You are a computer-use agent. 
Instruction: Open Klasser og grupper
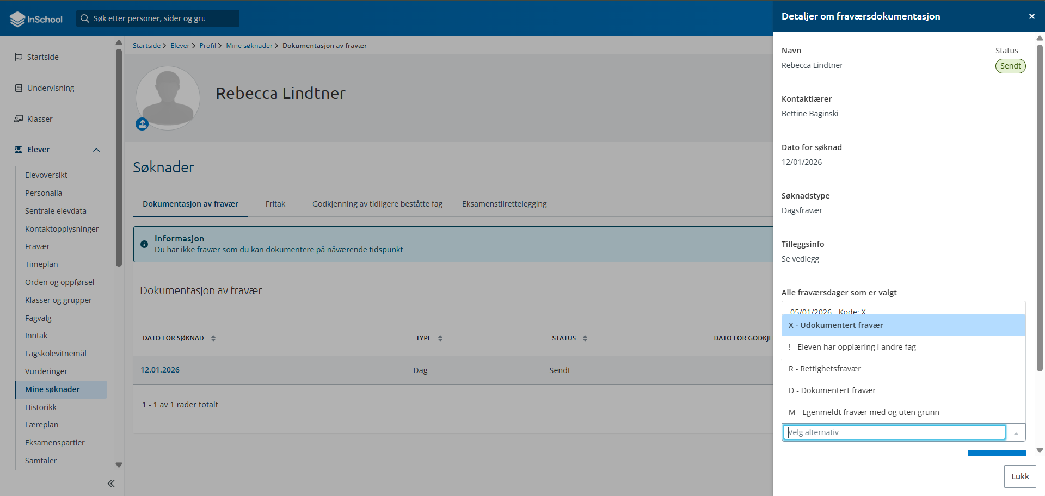[58, 300]
